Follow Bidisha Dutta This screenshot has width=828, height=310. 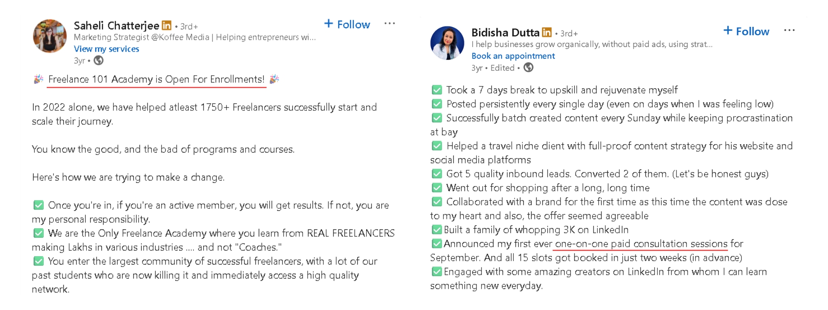(x=746, y=31)
